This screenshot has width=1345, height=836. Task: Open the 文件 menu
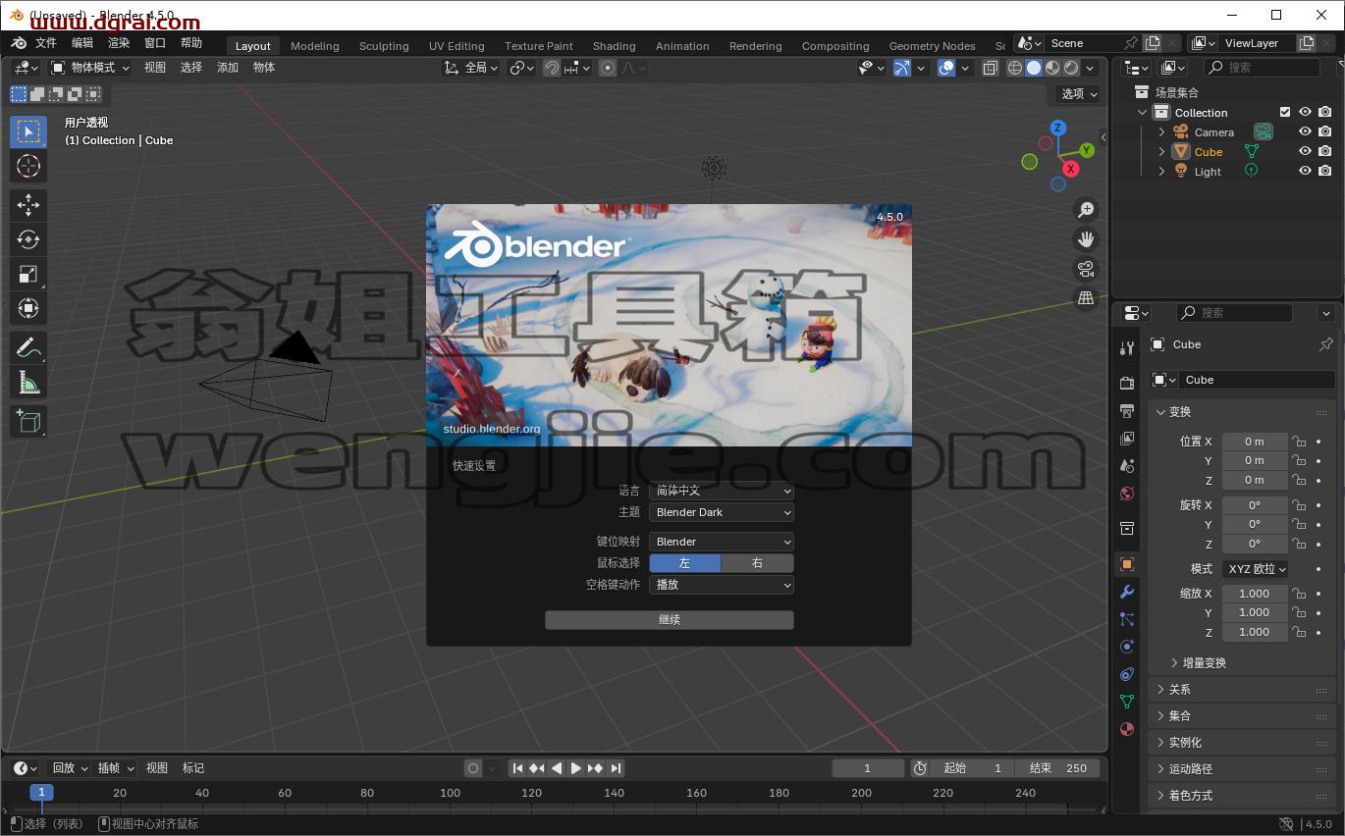pyautogui.click(x=46, y=43)
